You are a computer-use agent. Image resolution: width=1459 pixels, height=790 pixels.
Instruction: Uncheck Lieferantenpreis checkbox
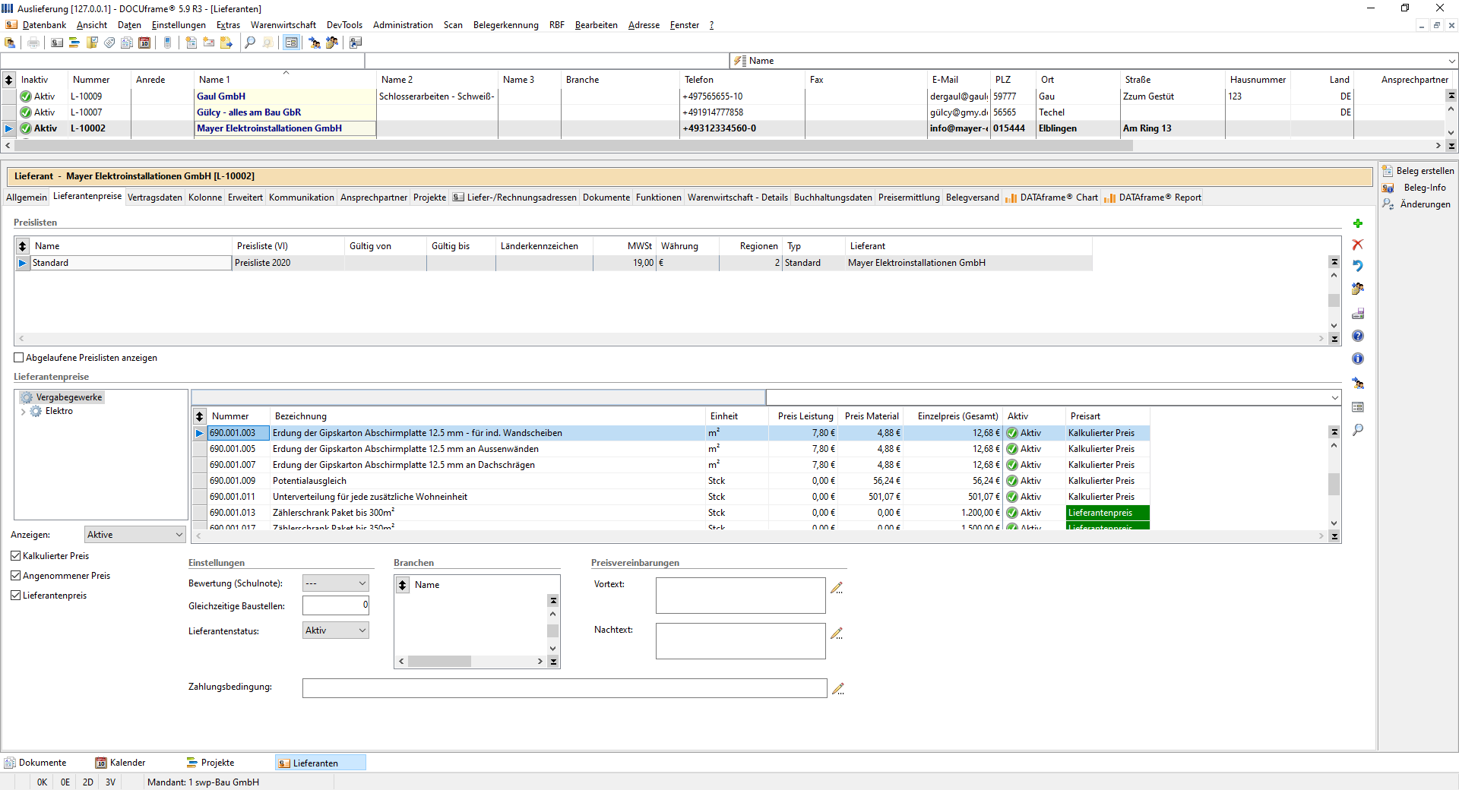coord(16,596)
